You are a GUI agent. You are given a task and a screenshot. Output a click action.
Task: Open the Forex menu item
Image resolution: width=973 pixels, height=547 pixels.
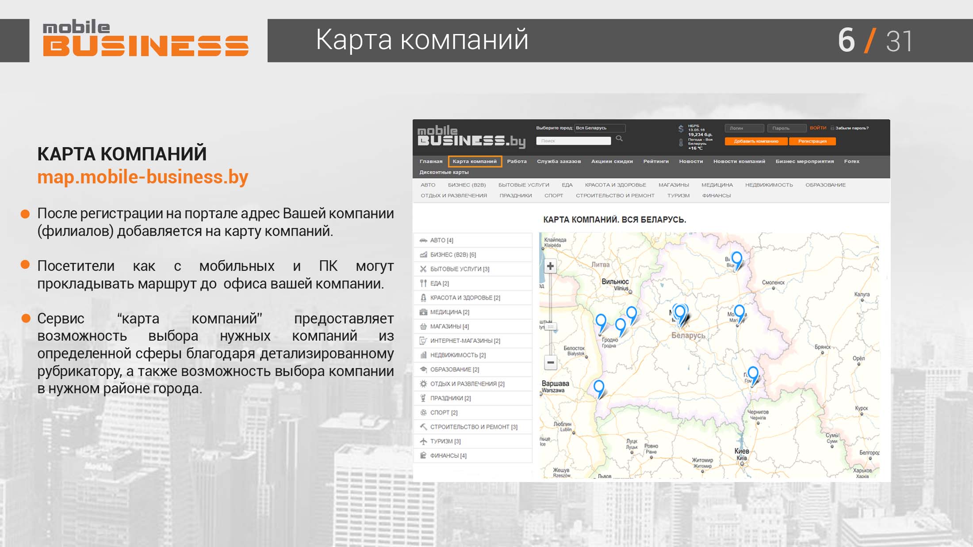851,162
